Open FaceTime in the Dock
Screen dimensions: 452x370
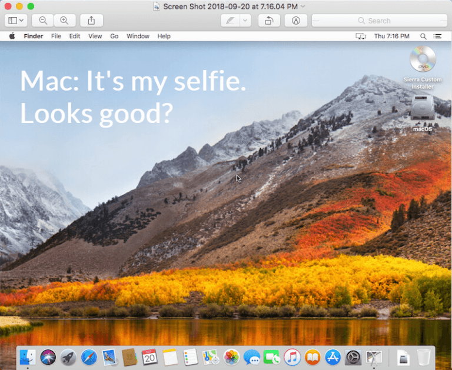(x=271, y=357)
